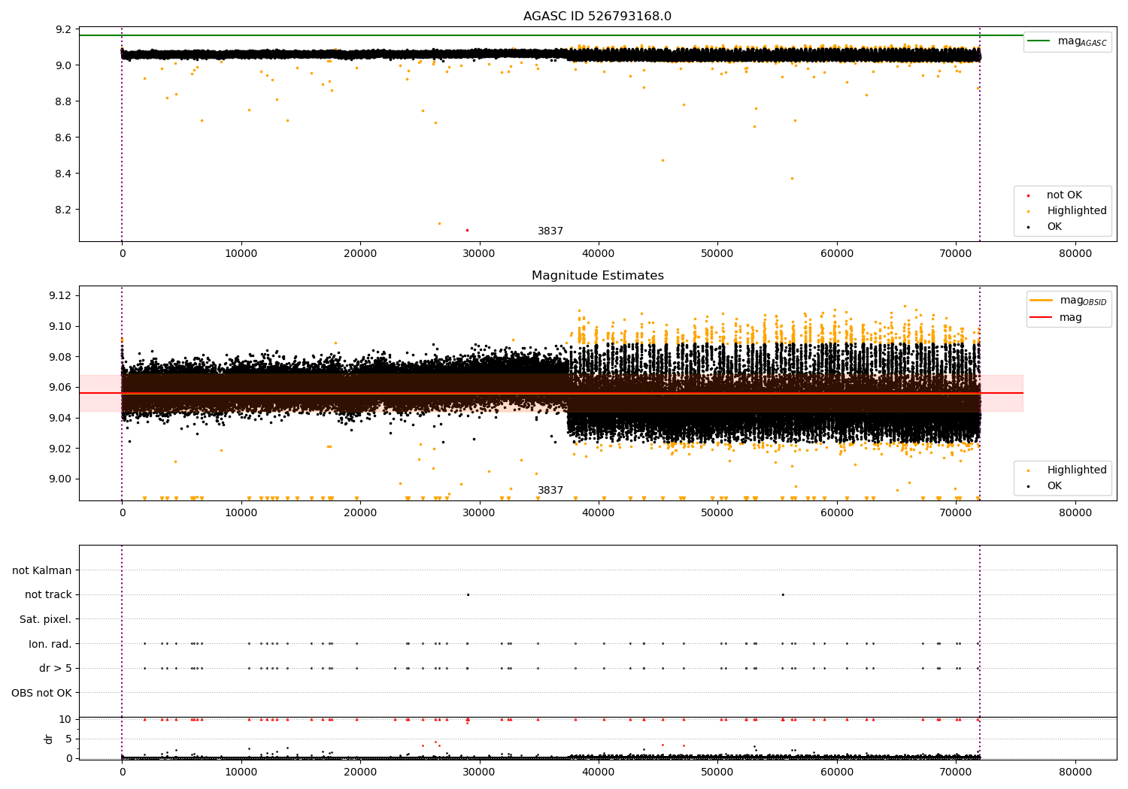Click the "3837" annotation in the top plot
This screenshot has height=789, width=1128.
pos(550,231)
